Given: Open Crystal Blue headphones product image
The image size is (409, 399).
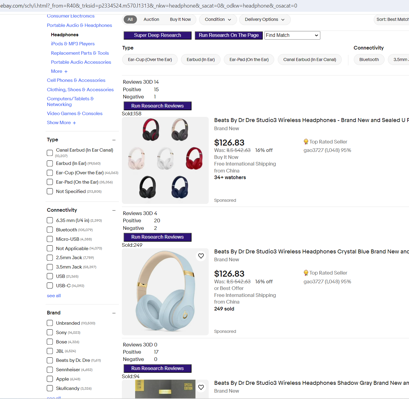Looking at the screenshot, I should [x=165, y=292].
